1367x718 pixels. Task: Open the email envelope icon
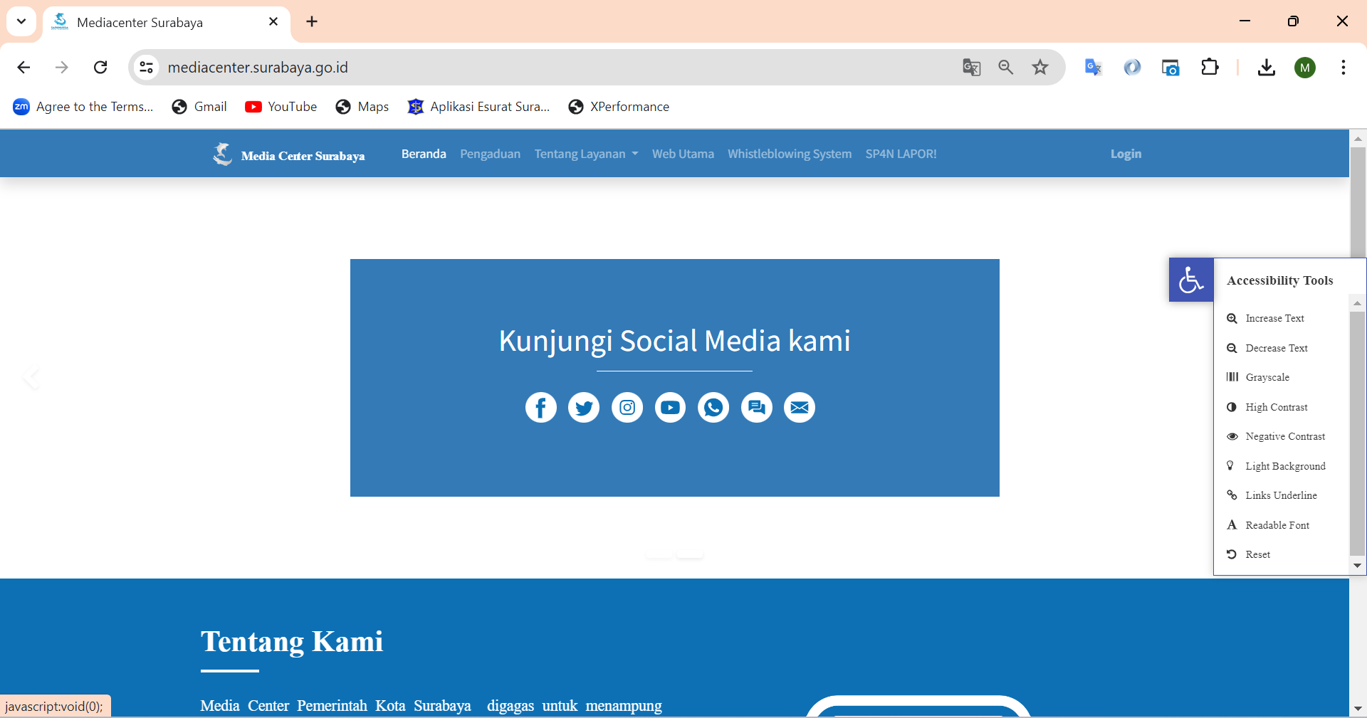click(x=800, y=408)
